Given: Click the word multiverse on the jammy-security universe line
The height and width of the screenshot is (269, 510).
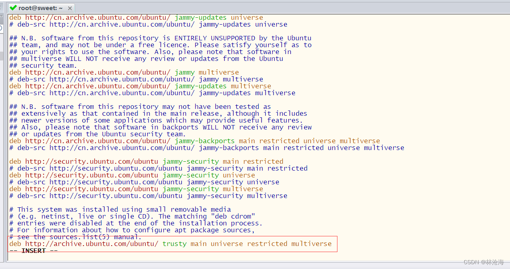Looking at the screenshot, I should coord(242,188).
